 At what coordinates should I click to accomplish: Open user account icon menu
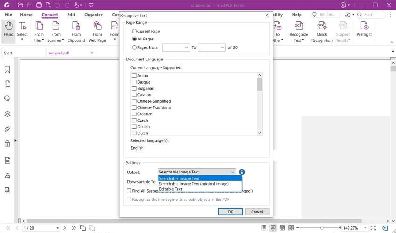tap(345, 5)
